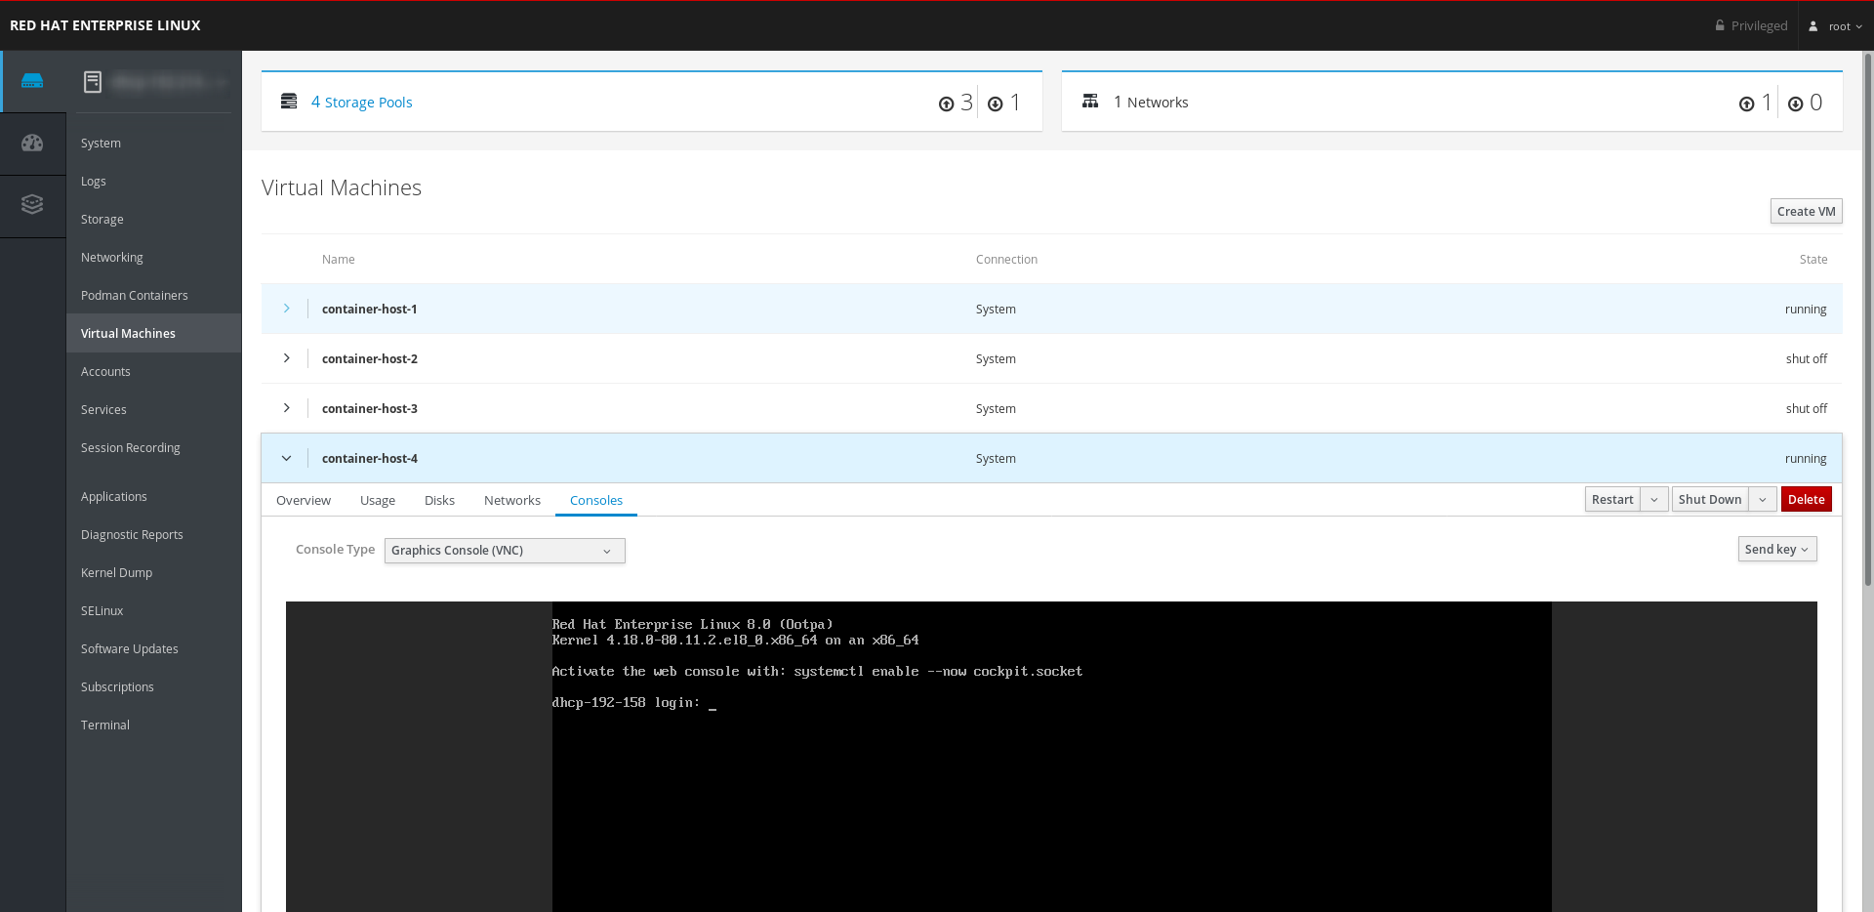Click the stacked layers icon in left rail
Image resolution: width=1874 pixels, height=912 pixels.
click(x=32, y=204)
